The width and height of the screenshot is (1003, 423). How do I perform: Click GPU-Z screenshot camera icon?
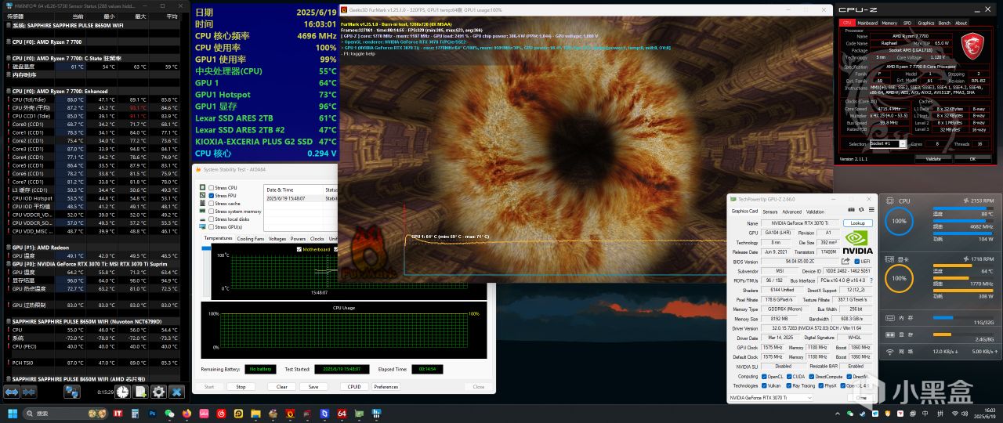851,209
